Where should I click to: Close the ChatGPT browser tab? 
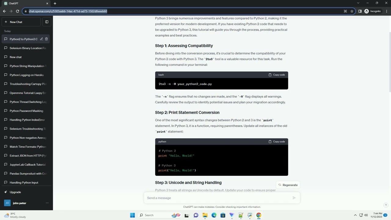[x=47, y=3]
